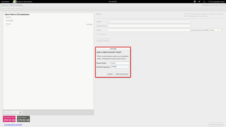Open the volume icon in top bar
The image size is (226, 127).
[199, 2]
